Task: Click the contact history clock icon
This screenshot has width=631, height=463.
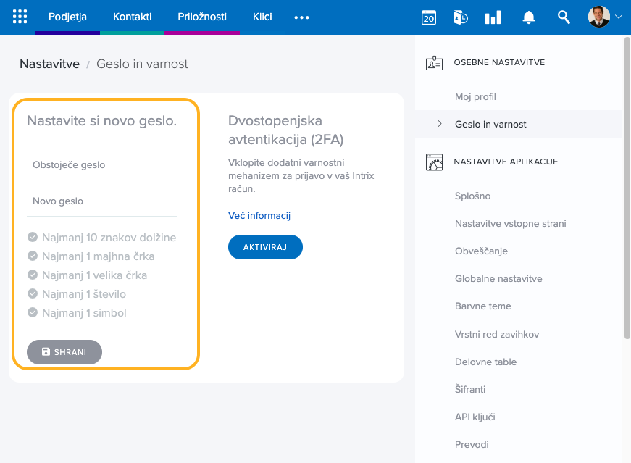Action: (x=460, y=17)
